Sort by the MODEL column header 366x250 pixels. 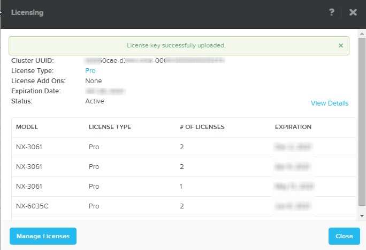point(27,127)
